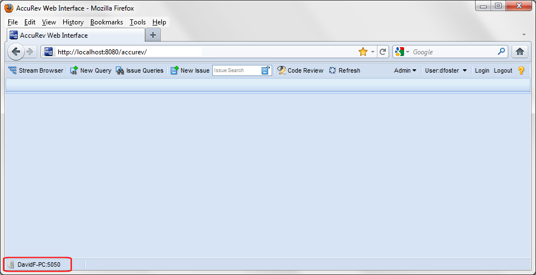The image size is (536, 275).
Task: Click the yellow help question mark icon
Action: click(521, 70)
